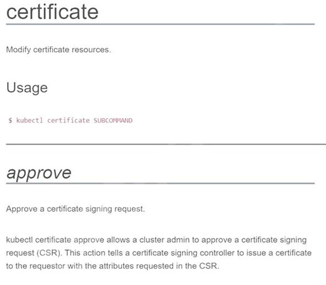Click "Approve a certificate signing request." sentence
This screenshot has height=285, width=326.
tap(75, 209)
